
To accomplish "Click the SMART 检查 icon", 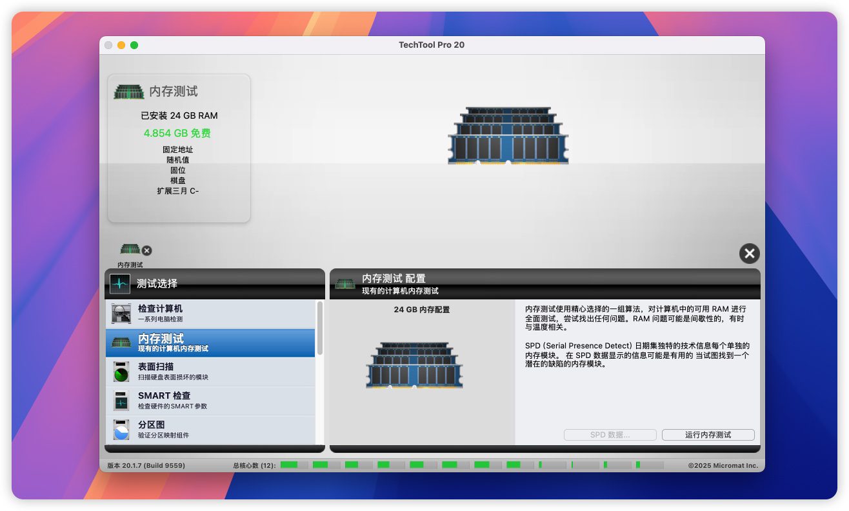I will 121,401.
